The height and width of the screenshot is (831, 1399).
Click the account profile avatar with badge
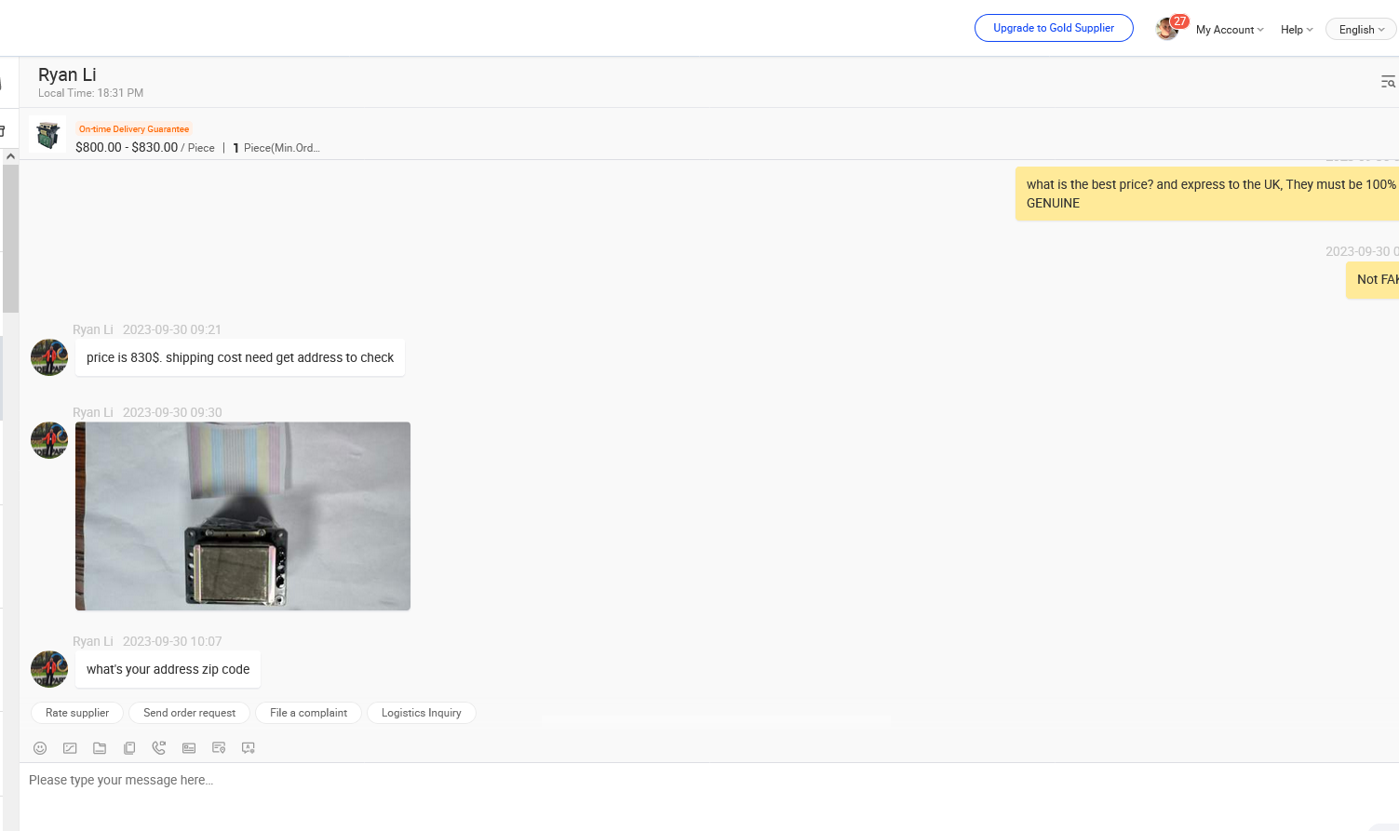(1166, 30)
